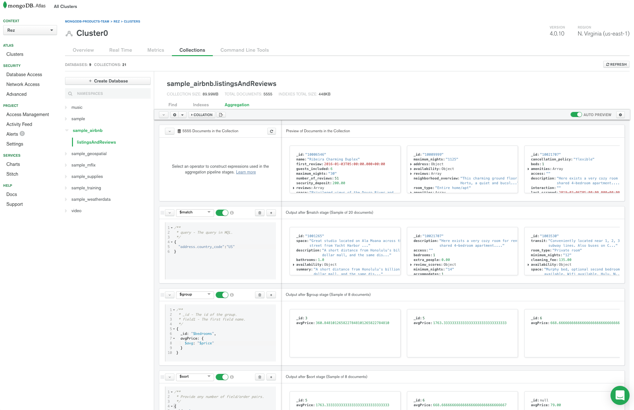
Task: Expand the sample_mflix database
Action: tap(66, 165)
